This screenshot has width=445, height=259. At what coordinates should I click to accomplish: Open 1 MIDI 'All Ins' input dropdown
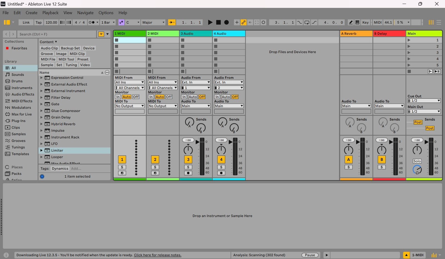[x=130, y=82]
